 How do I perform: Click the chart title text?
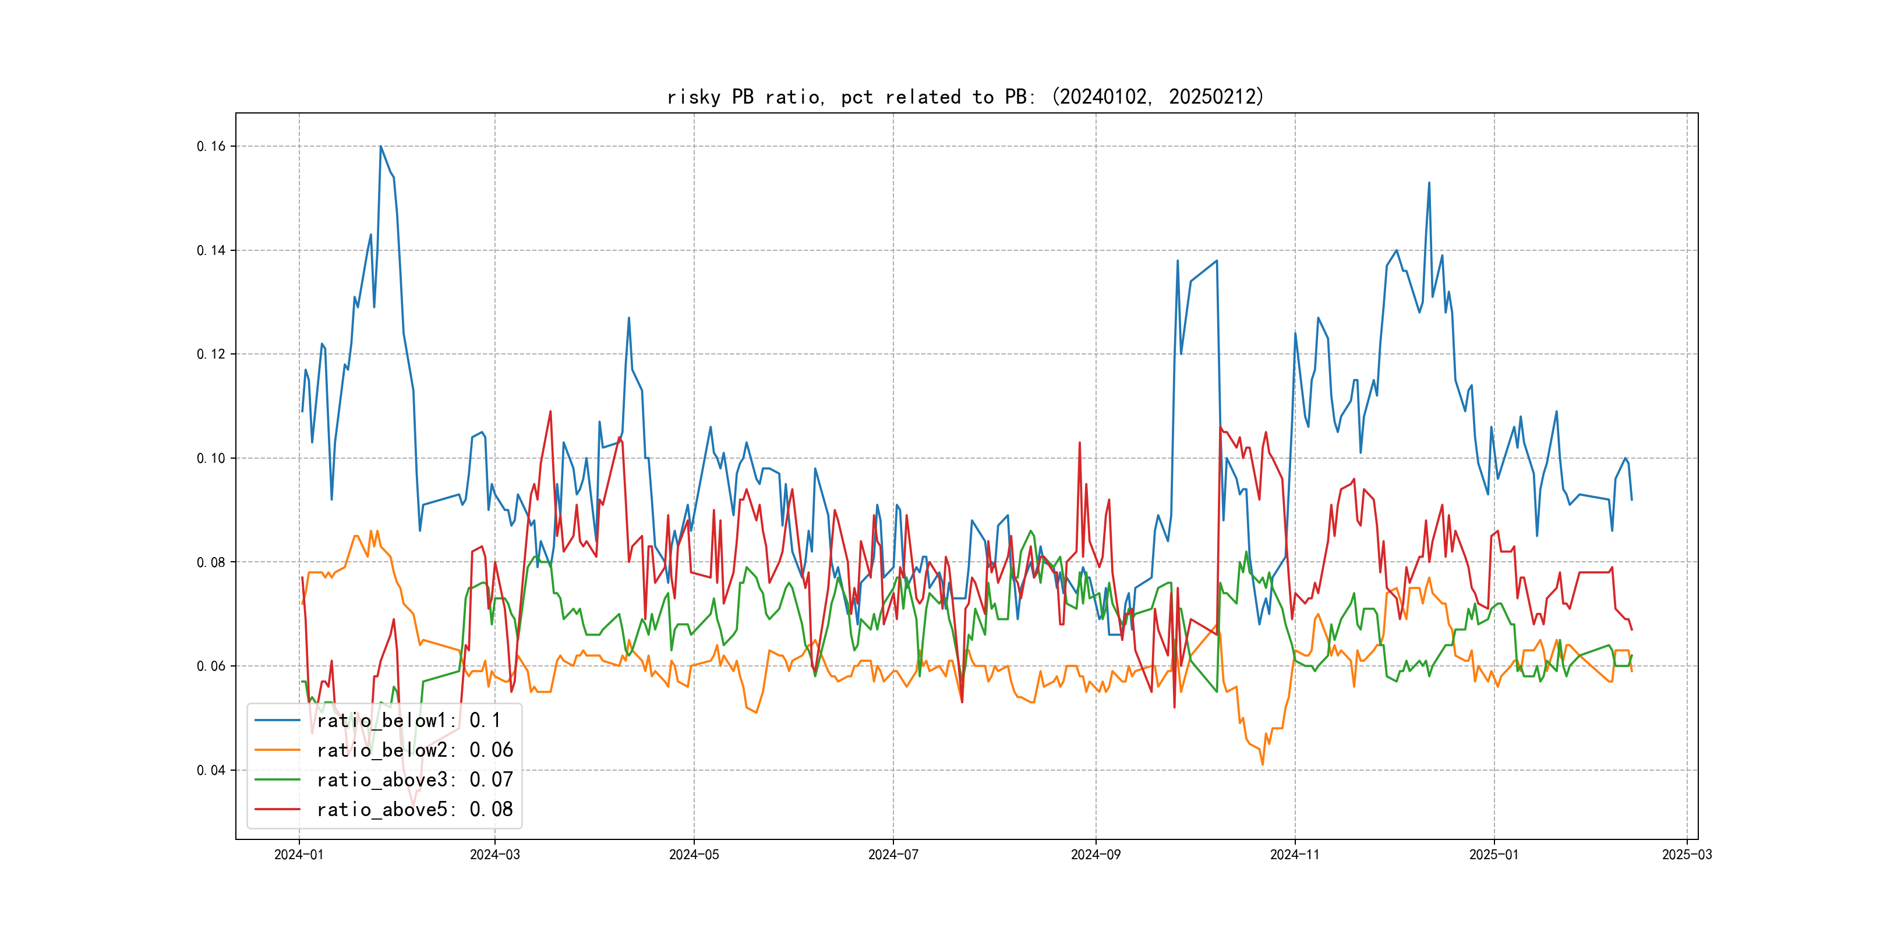pos(966,97)
